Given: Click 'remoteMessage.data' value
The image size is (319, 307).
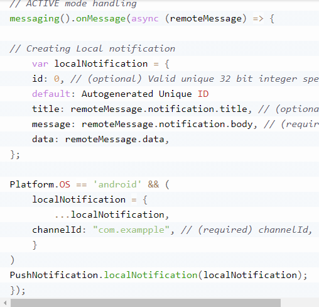Looking at the screenshot, I should pyautogui.click(x=114, y=140).
